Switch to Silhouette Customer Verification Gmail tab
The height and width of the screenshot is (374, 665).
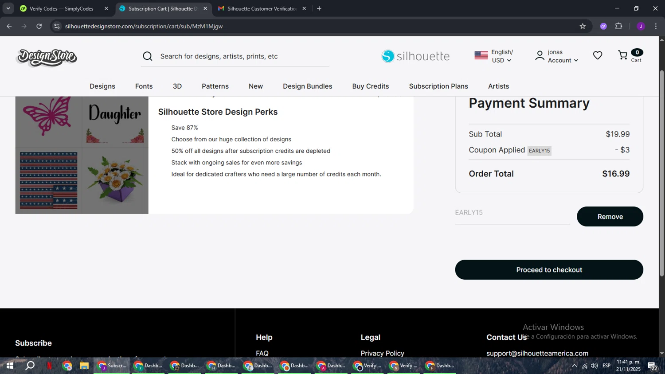coord(262,8)
